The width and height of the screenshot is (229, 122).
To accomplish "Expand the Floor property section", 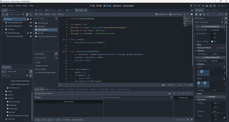I will pyautogui.click(x=210, y=45).
